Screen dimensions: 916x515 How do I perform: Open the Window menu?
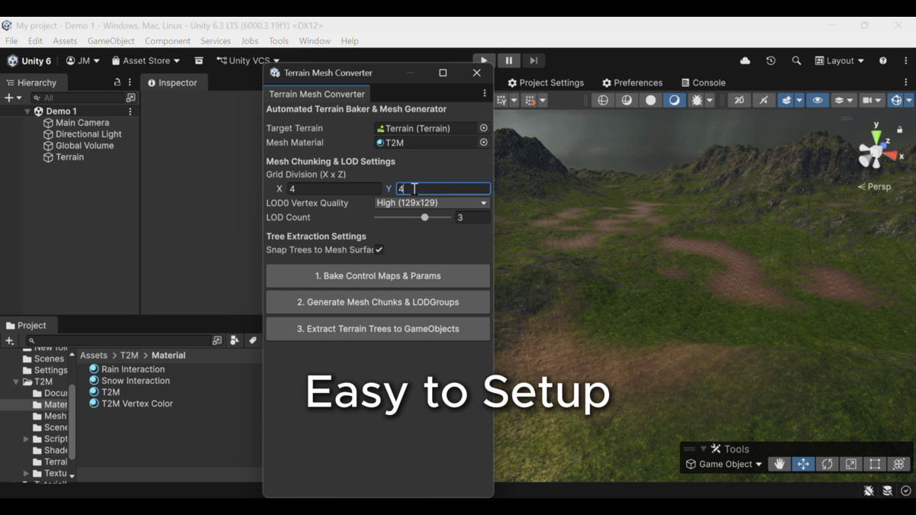pos(314,41)
